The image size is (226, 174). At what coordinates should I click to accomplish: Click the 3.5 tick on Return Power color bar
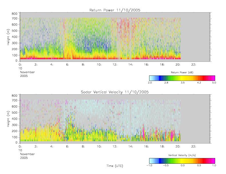click(x=183, y=83)
